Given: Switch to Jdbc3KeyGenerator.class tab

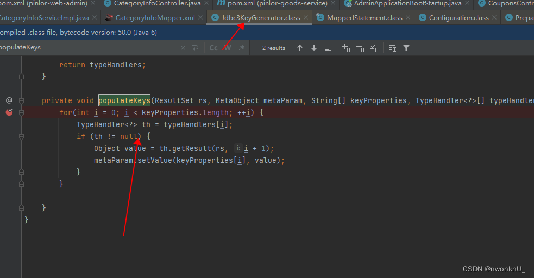Looking at the screenshot, I should [261, 18].
